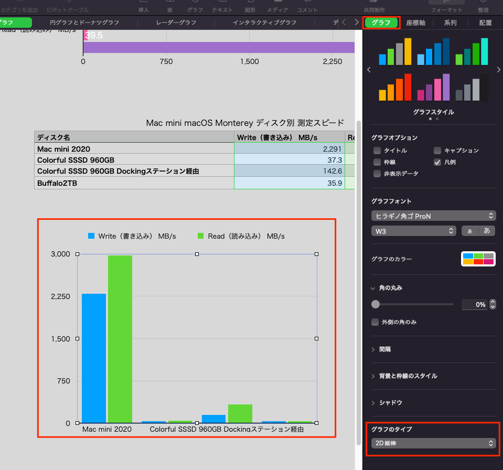Click the larger font size button
The height and width of the screenshot is (470, 503).
[487, 231]
